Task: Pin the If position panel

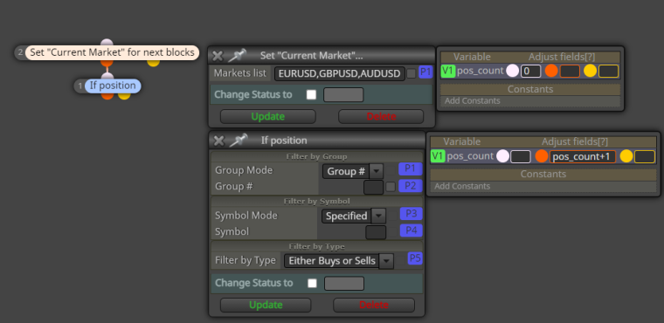Action: [x=238, y=141]
